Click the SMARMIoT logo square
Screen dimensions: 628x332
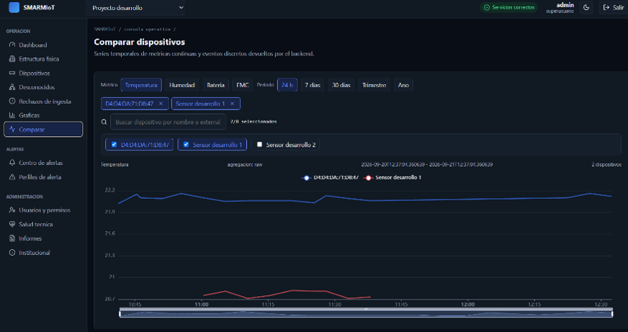click(14, 7)
